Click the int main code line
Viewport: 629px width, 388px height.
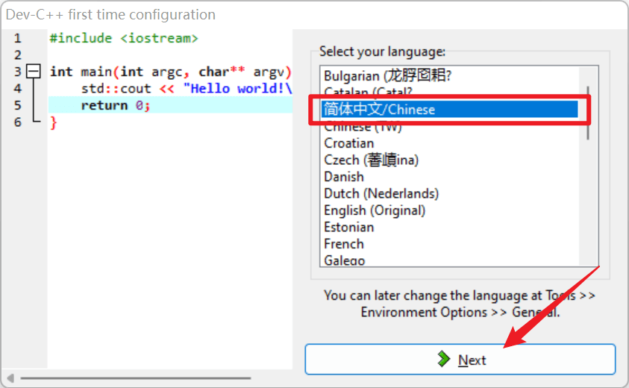[170, 72]
